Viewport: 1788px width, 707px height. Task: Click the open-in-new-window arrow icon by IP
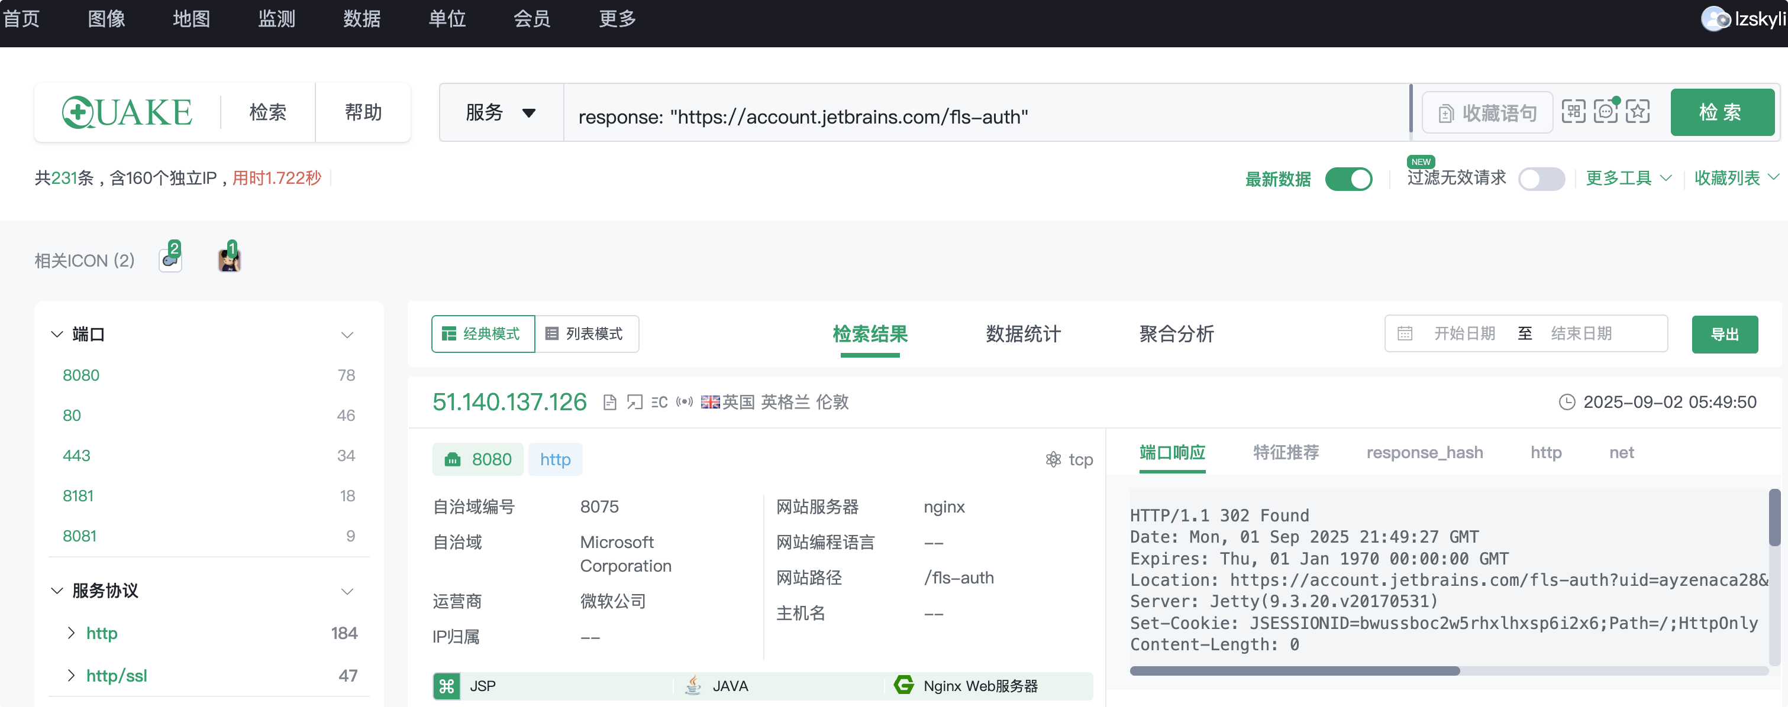point(634,403)
